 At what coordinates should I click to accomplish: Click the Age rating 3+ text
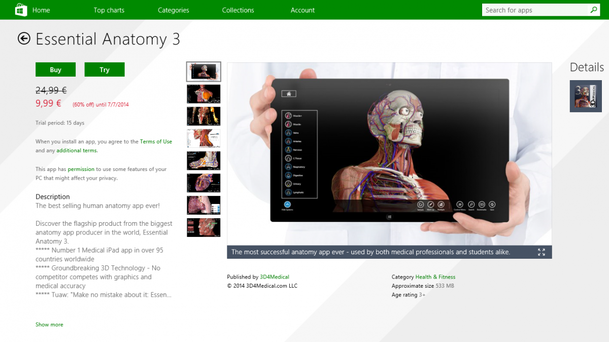(x=409, y=295)
